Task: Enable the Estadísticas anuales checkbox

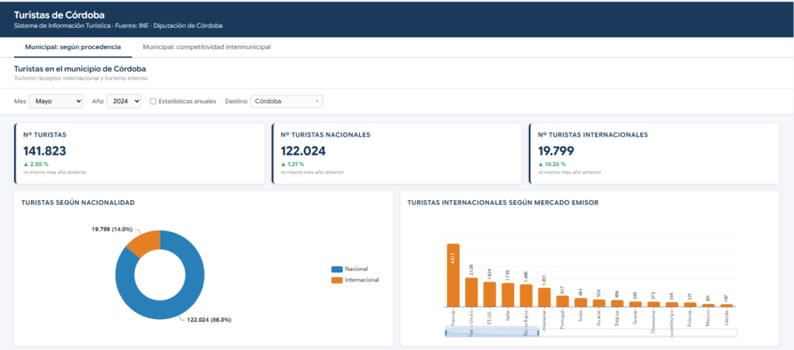Action: coord(153,102)
